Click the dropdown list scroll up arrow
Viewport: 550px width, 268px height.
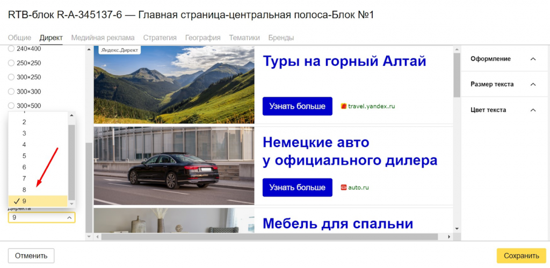point(71,115)
